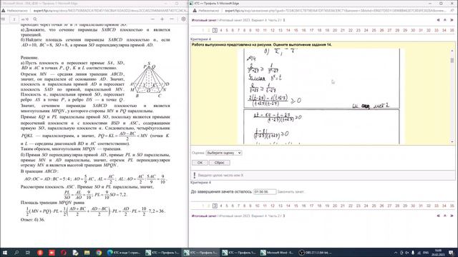Open the Opera browser taskbar icon

(x=64, y=253)
